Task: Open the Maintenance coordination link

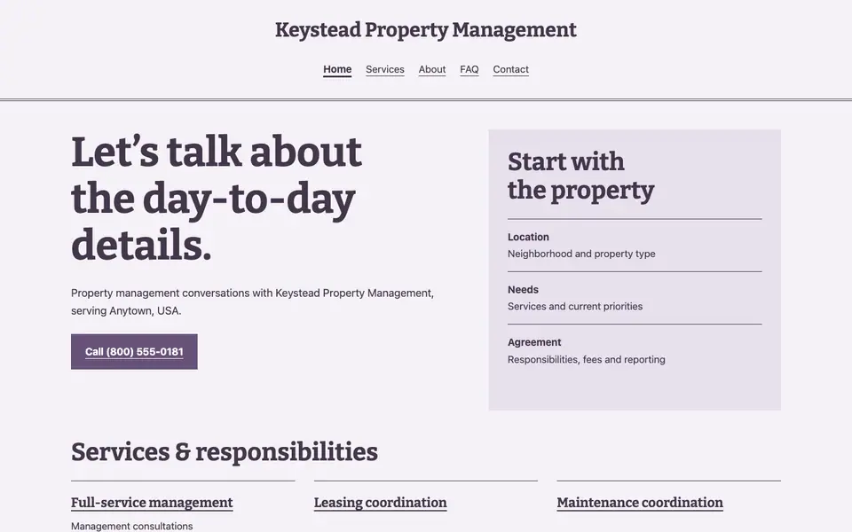Action: tap(640, 503)
